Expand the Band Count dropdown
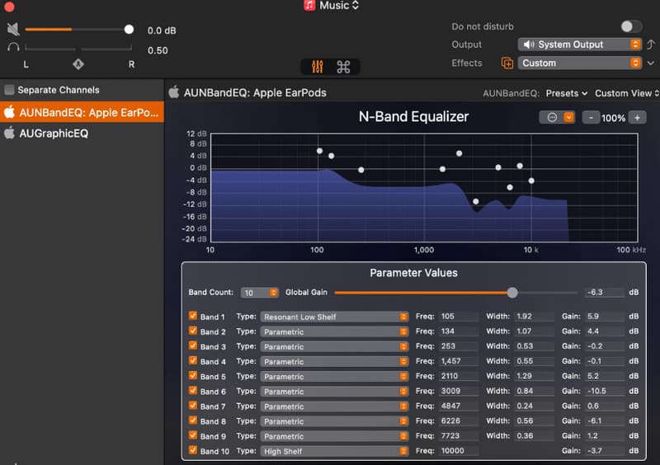Screen dimensions: 660x465 click(260, 293)
